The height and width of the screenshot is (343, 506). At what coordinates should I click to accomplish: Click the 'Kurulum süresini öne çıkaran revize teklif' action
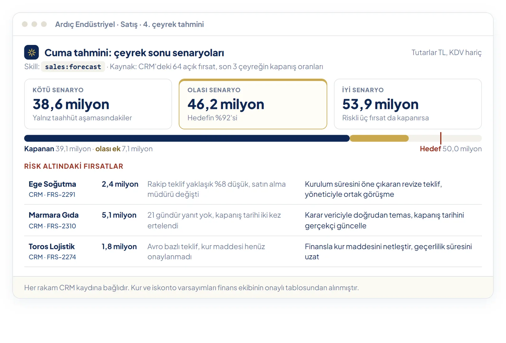pos(373,189)
